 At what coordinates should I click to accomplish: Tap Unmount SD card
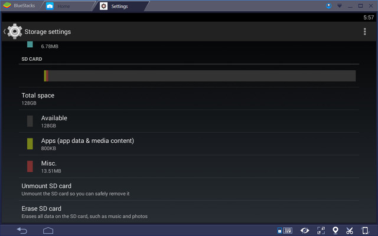click(x=189, y=189)
